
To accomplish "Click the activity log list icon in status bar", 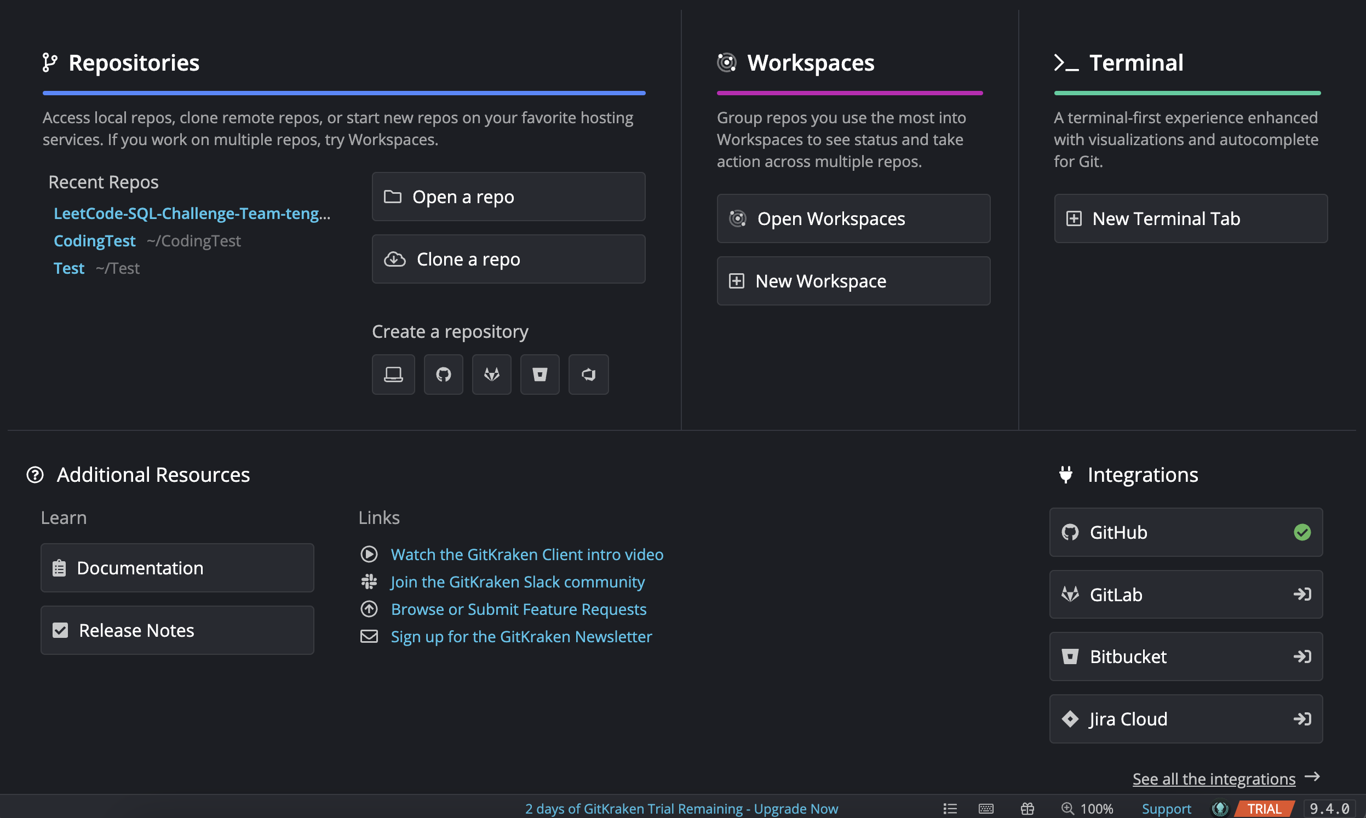I will click(949, 809).
